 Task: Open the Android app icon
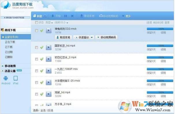(x=6, y=78)
